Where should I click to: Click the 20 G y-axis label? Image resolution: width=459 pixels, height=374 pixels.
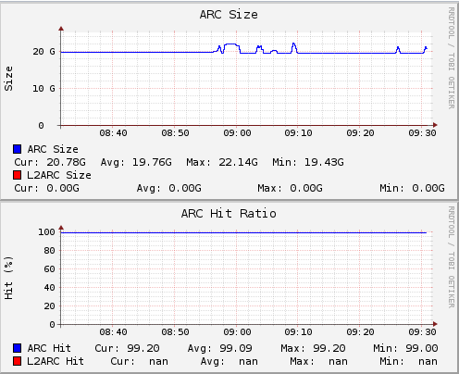[x=43, y=52]
